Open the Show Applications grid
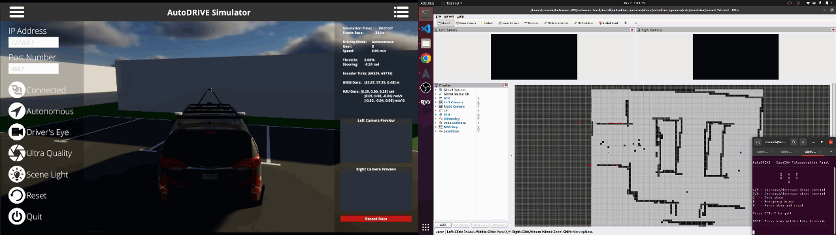The width and height of the screenshot is (836, 235). click(426, 227)
